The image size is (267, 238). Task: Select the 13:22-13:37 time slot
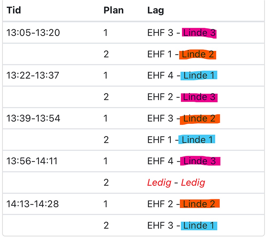(33, 75)
